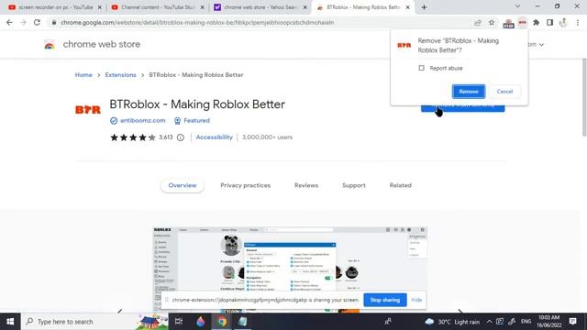Open the Accessibility category link
The image size is (587, 330).
point(214,137)
